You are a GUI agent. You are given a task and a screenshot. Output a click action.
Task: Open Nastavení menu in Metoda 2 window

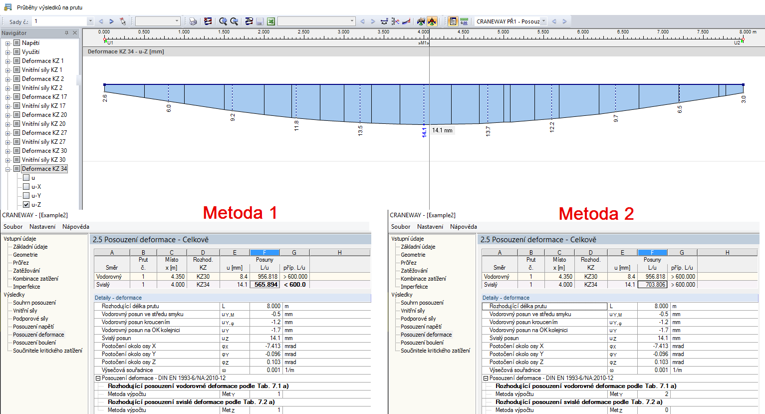(430, 227)
